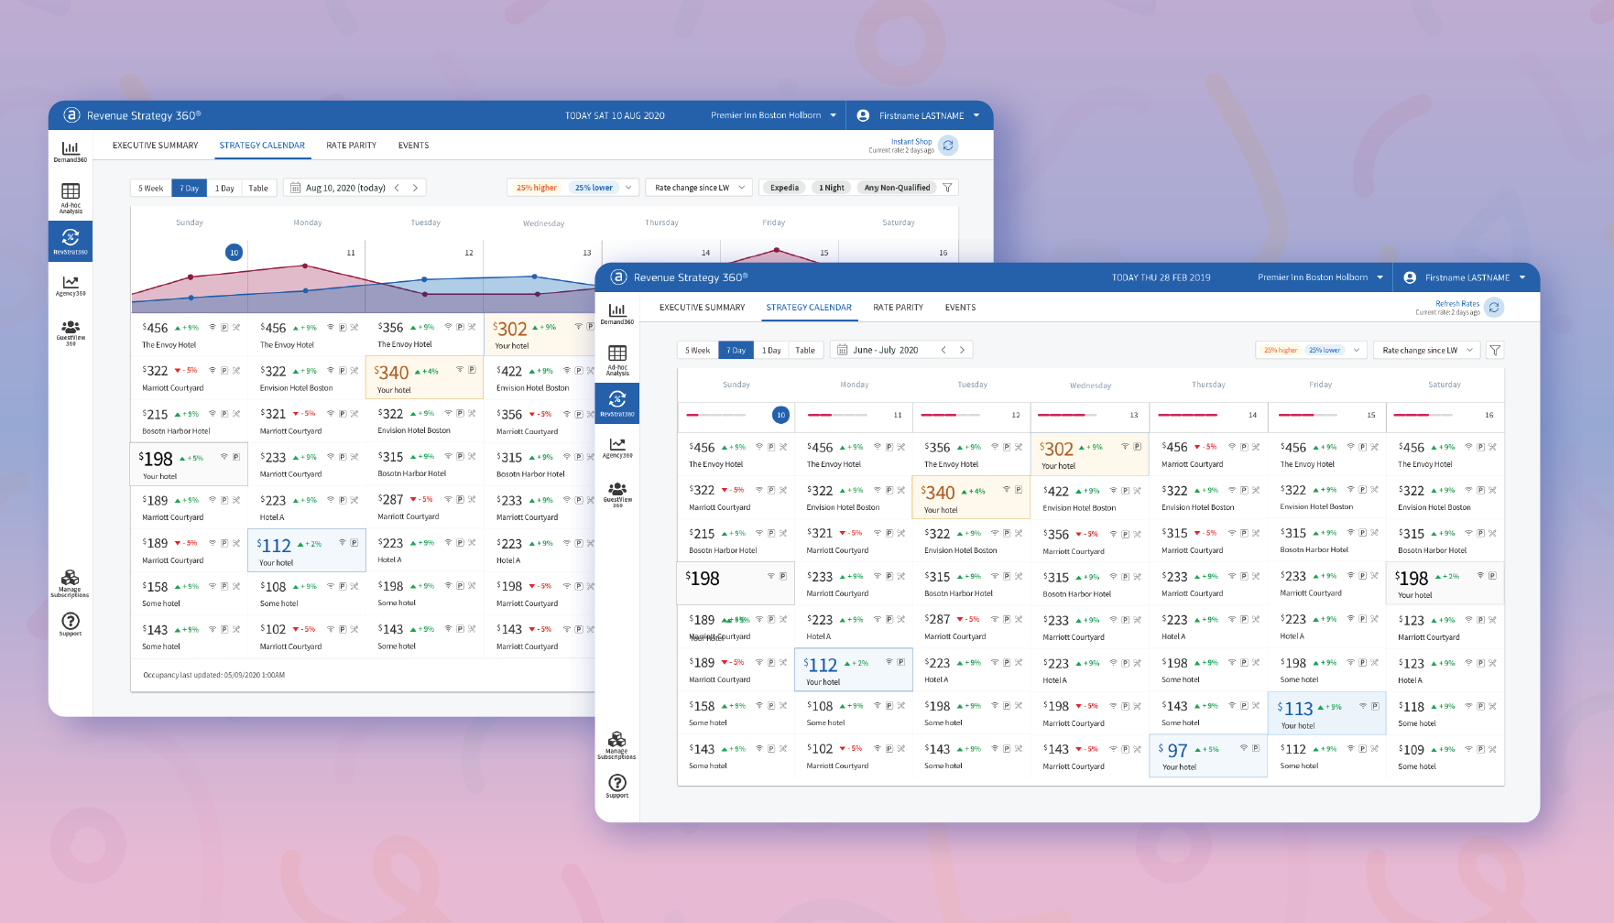Image resolution: width=1614 pixels, height=923 pixels.
Task: Open Ad-hoc Analysis in the front window sidebar
Action: 617,359
